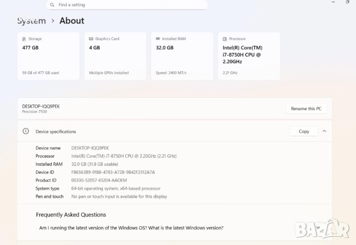This screenshot has width=356, height=245.
Task: Click the search magnifier icon
Action: (x=52, y=4)
